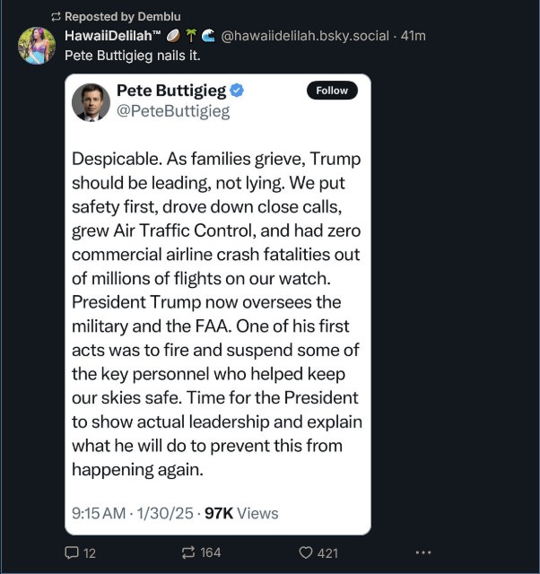Click the repost icon beside "Reposted by"

click(56, 16)
